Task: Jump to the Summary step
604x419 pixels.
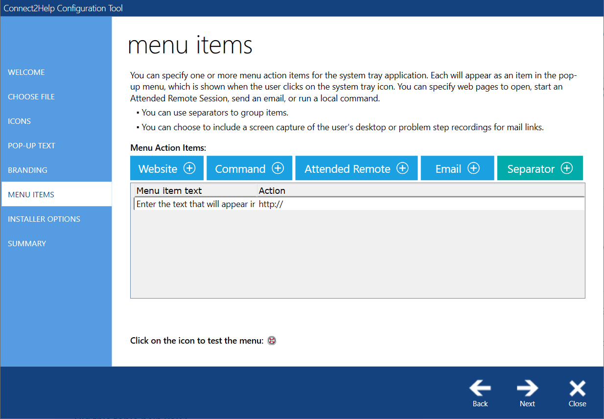Action: pos(27,243)
